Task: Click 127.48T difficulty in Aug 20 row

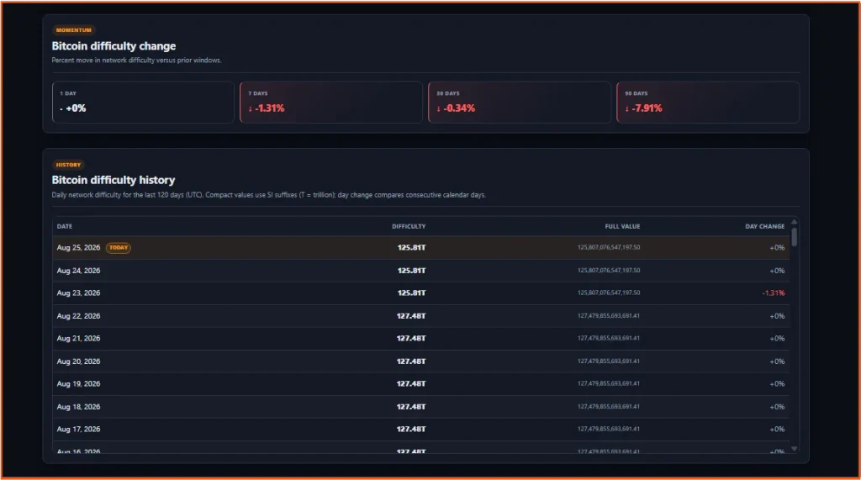Action: [410, 362]
